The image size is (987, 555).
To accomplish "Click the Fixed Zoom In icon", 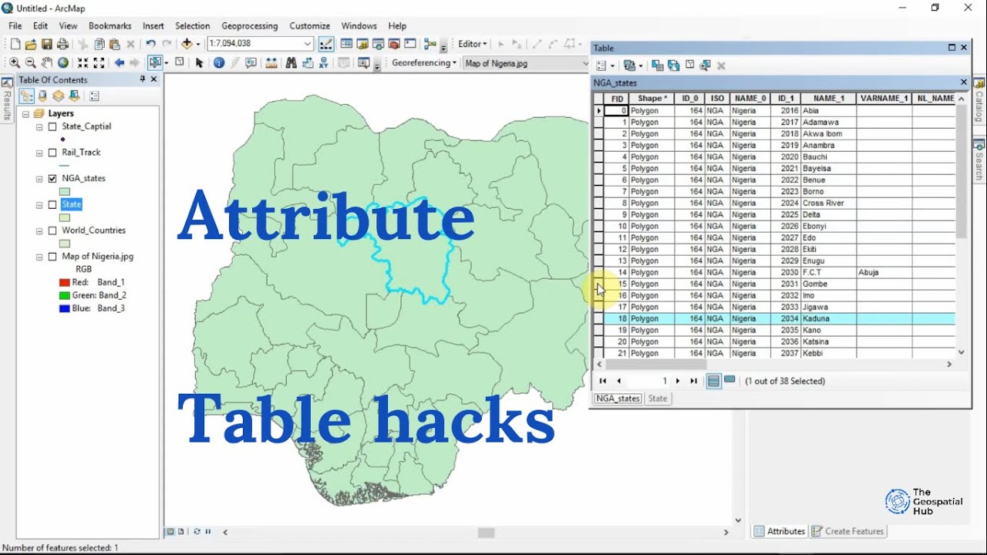I will click(x=83, y=63).
